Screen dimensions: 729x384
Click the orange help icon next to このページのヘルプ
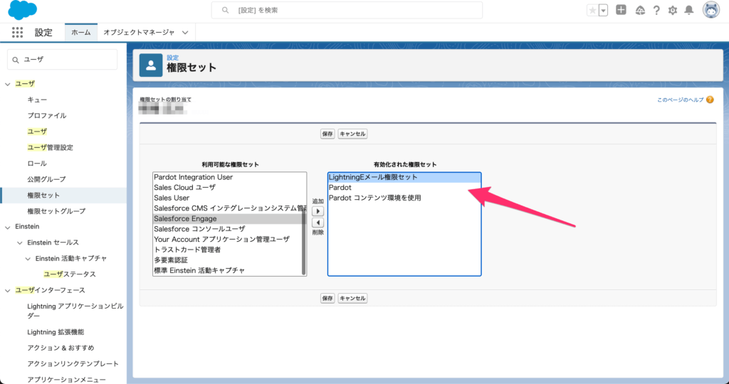pos(710,100)
